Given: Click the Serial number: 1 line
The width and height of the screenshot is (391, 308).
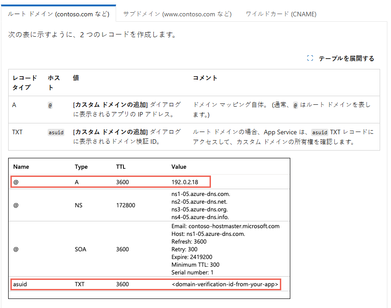Looking at the screenshot, I should [192, 272].
